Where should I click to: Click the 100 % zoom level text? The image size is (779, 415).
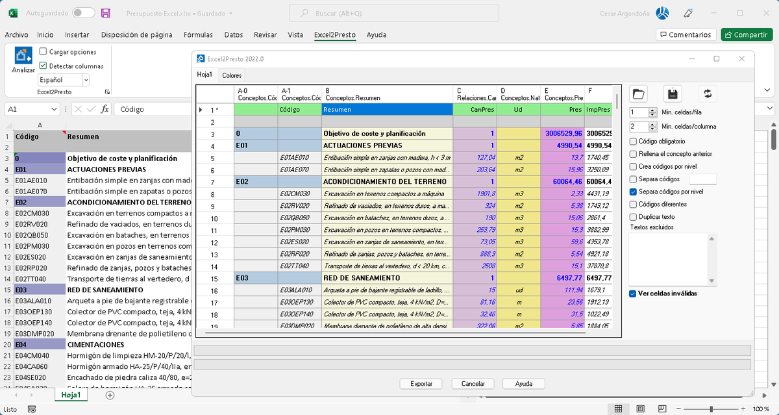[761, 409]
